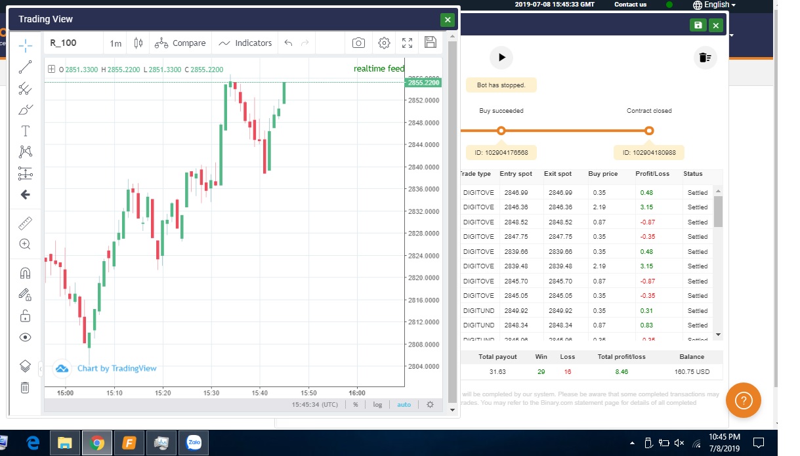Click the Contact us link
Image resolution: width=800 pixels, height=456 pixels.
point(630,5)
